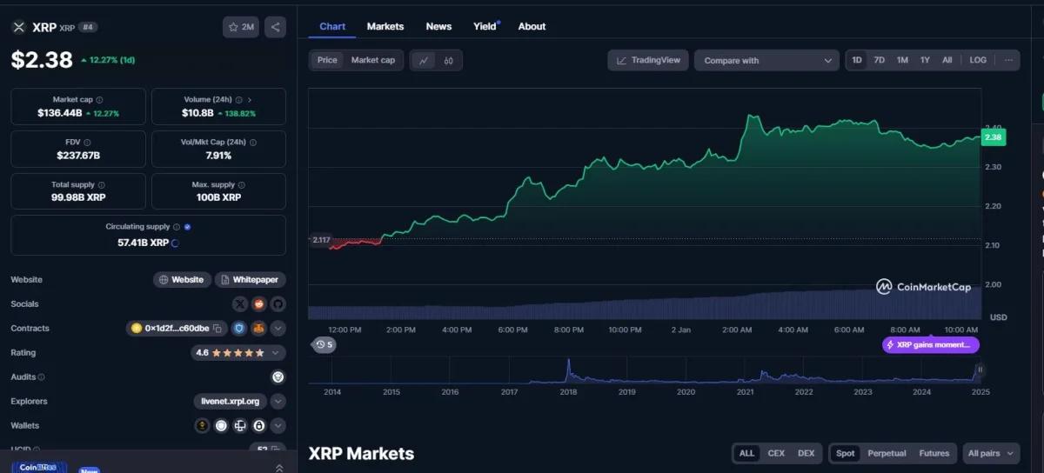Open the Reddit social link
This screenshot has width=1044, height=473.
259,304
